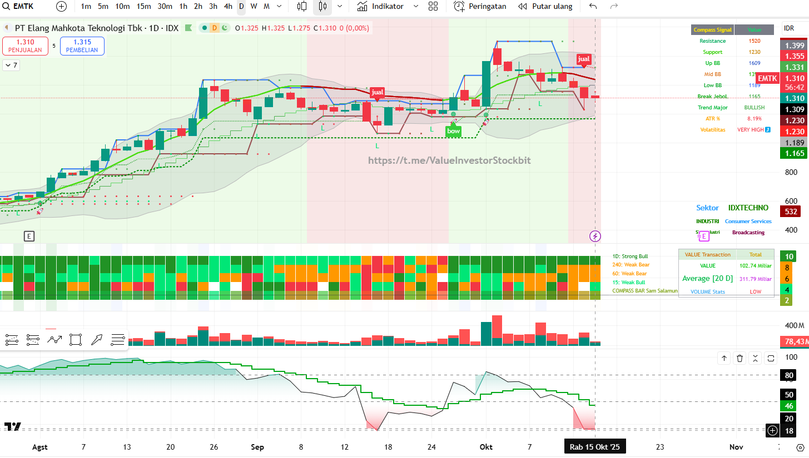Select the 10m interval
809x458 pixels.
[x=122, y=7]
